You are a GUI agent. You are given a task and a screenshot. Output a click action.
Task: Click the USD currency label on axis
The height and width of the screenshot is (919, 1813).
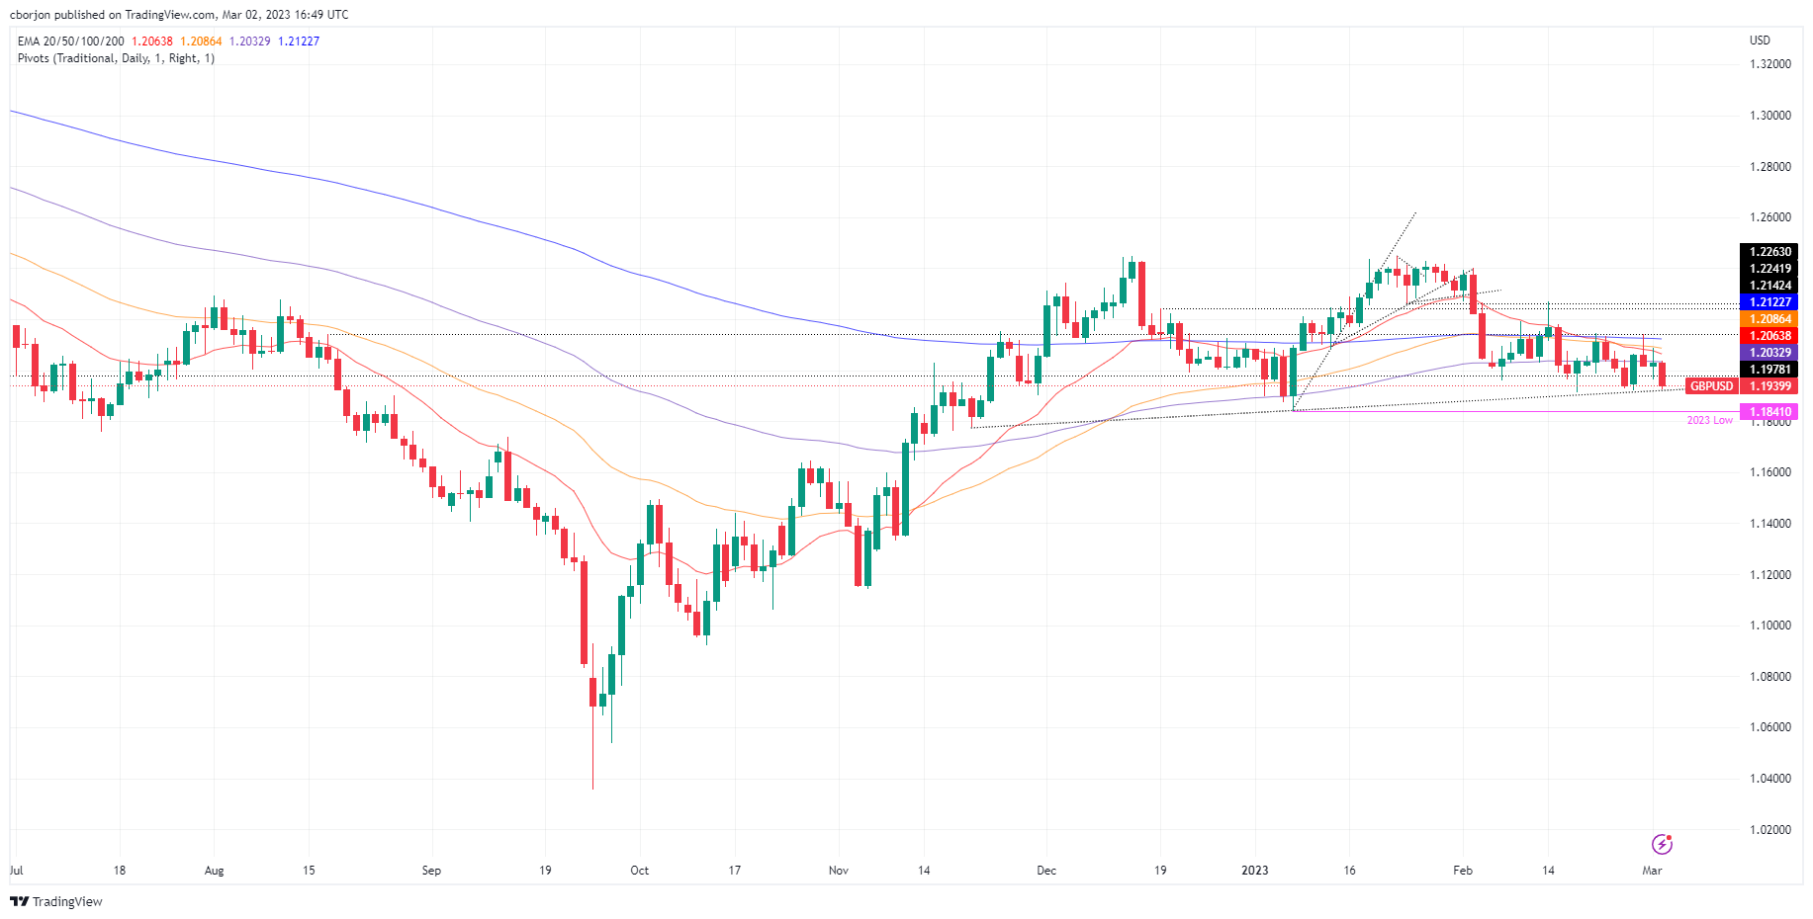tap(1760, 41)
